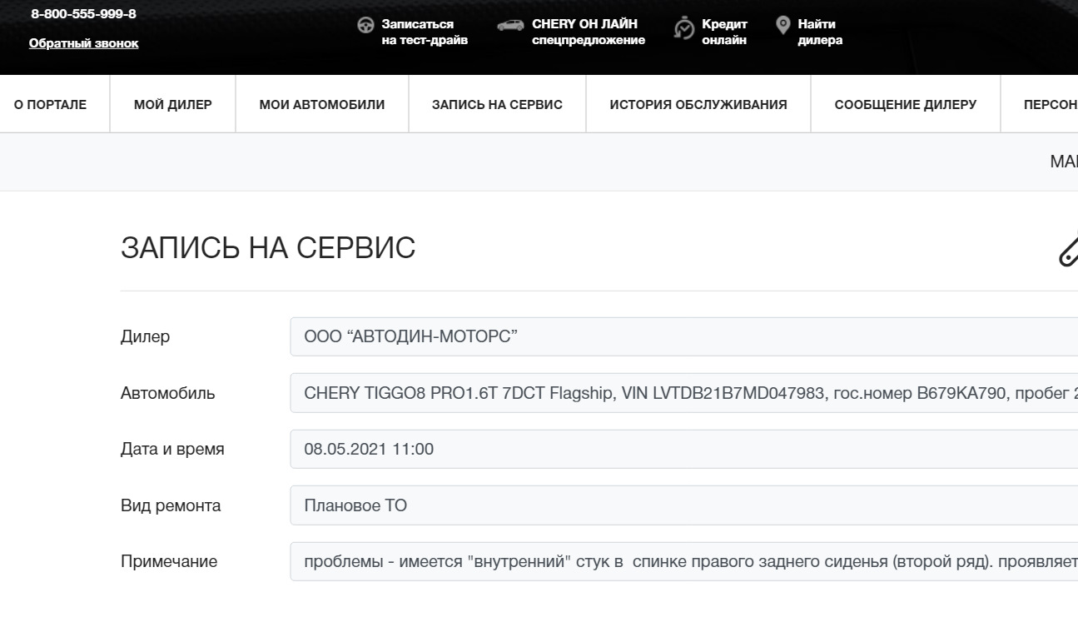Open CHERY ОН ЛАЙН спецпредложение link
The width and height of the screenshot is (1078, 622).
589,32
